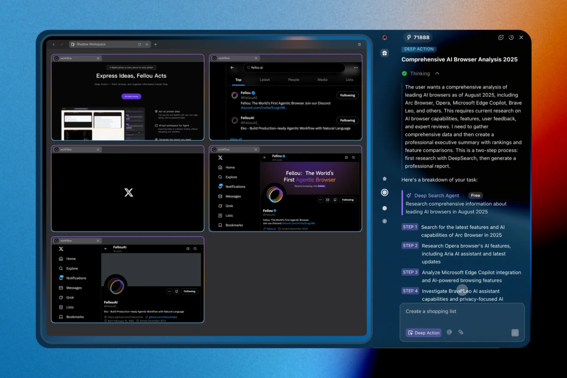Select the People tab in search results

pos(293,80)
